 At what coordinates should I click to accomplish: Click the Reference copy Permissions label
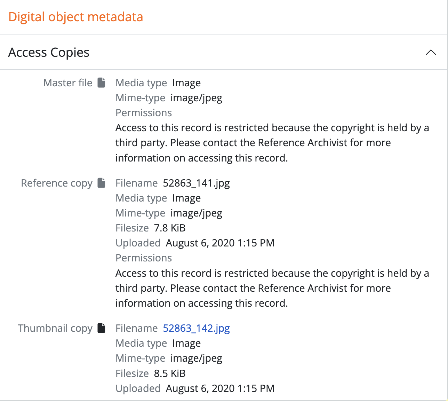click(x=144, y=258)
